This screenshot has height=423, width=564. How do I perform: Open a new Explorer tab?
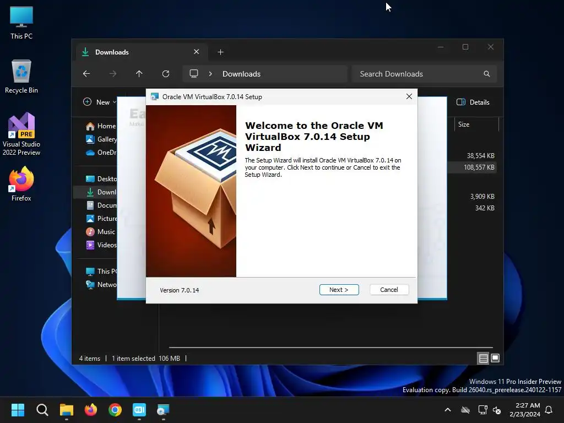click(x=220, y=52)
